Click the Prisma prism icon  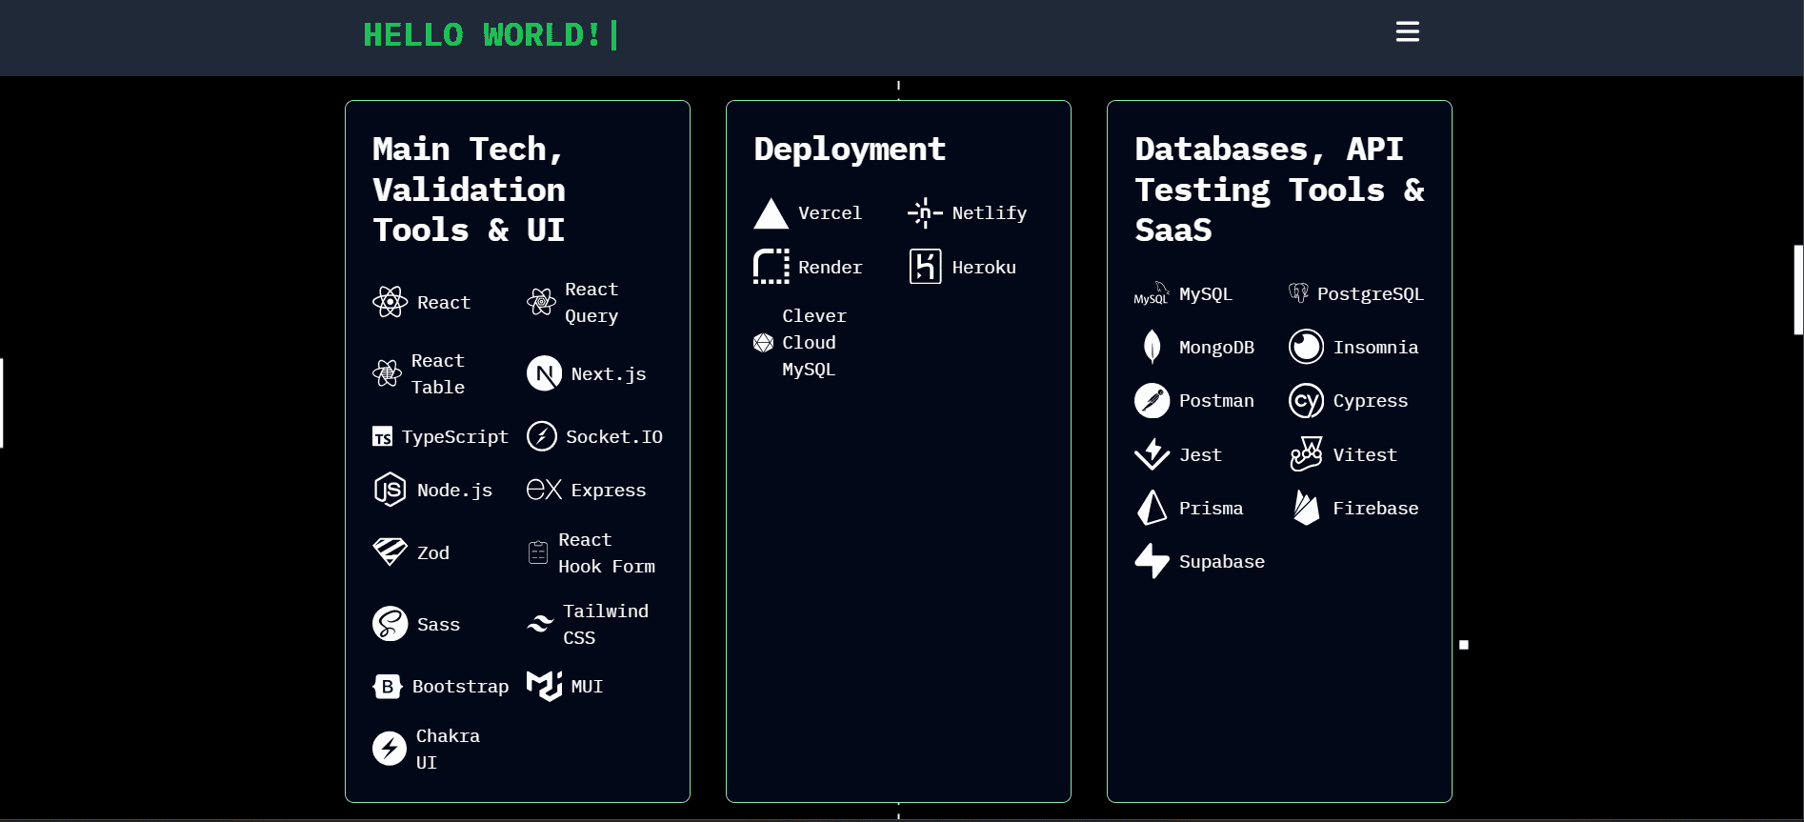click(x=1152, y=508)
